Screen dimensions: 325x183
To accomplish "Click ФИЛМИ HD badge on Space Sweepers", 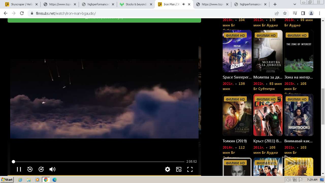I will click(x=235, y=35).
